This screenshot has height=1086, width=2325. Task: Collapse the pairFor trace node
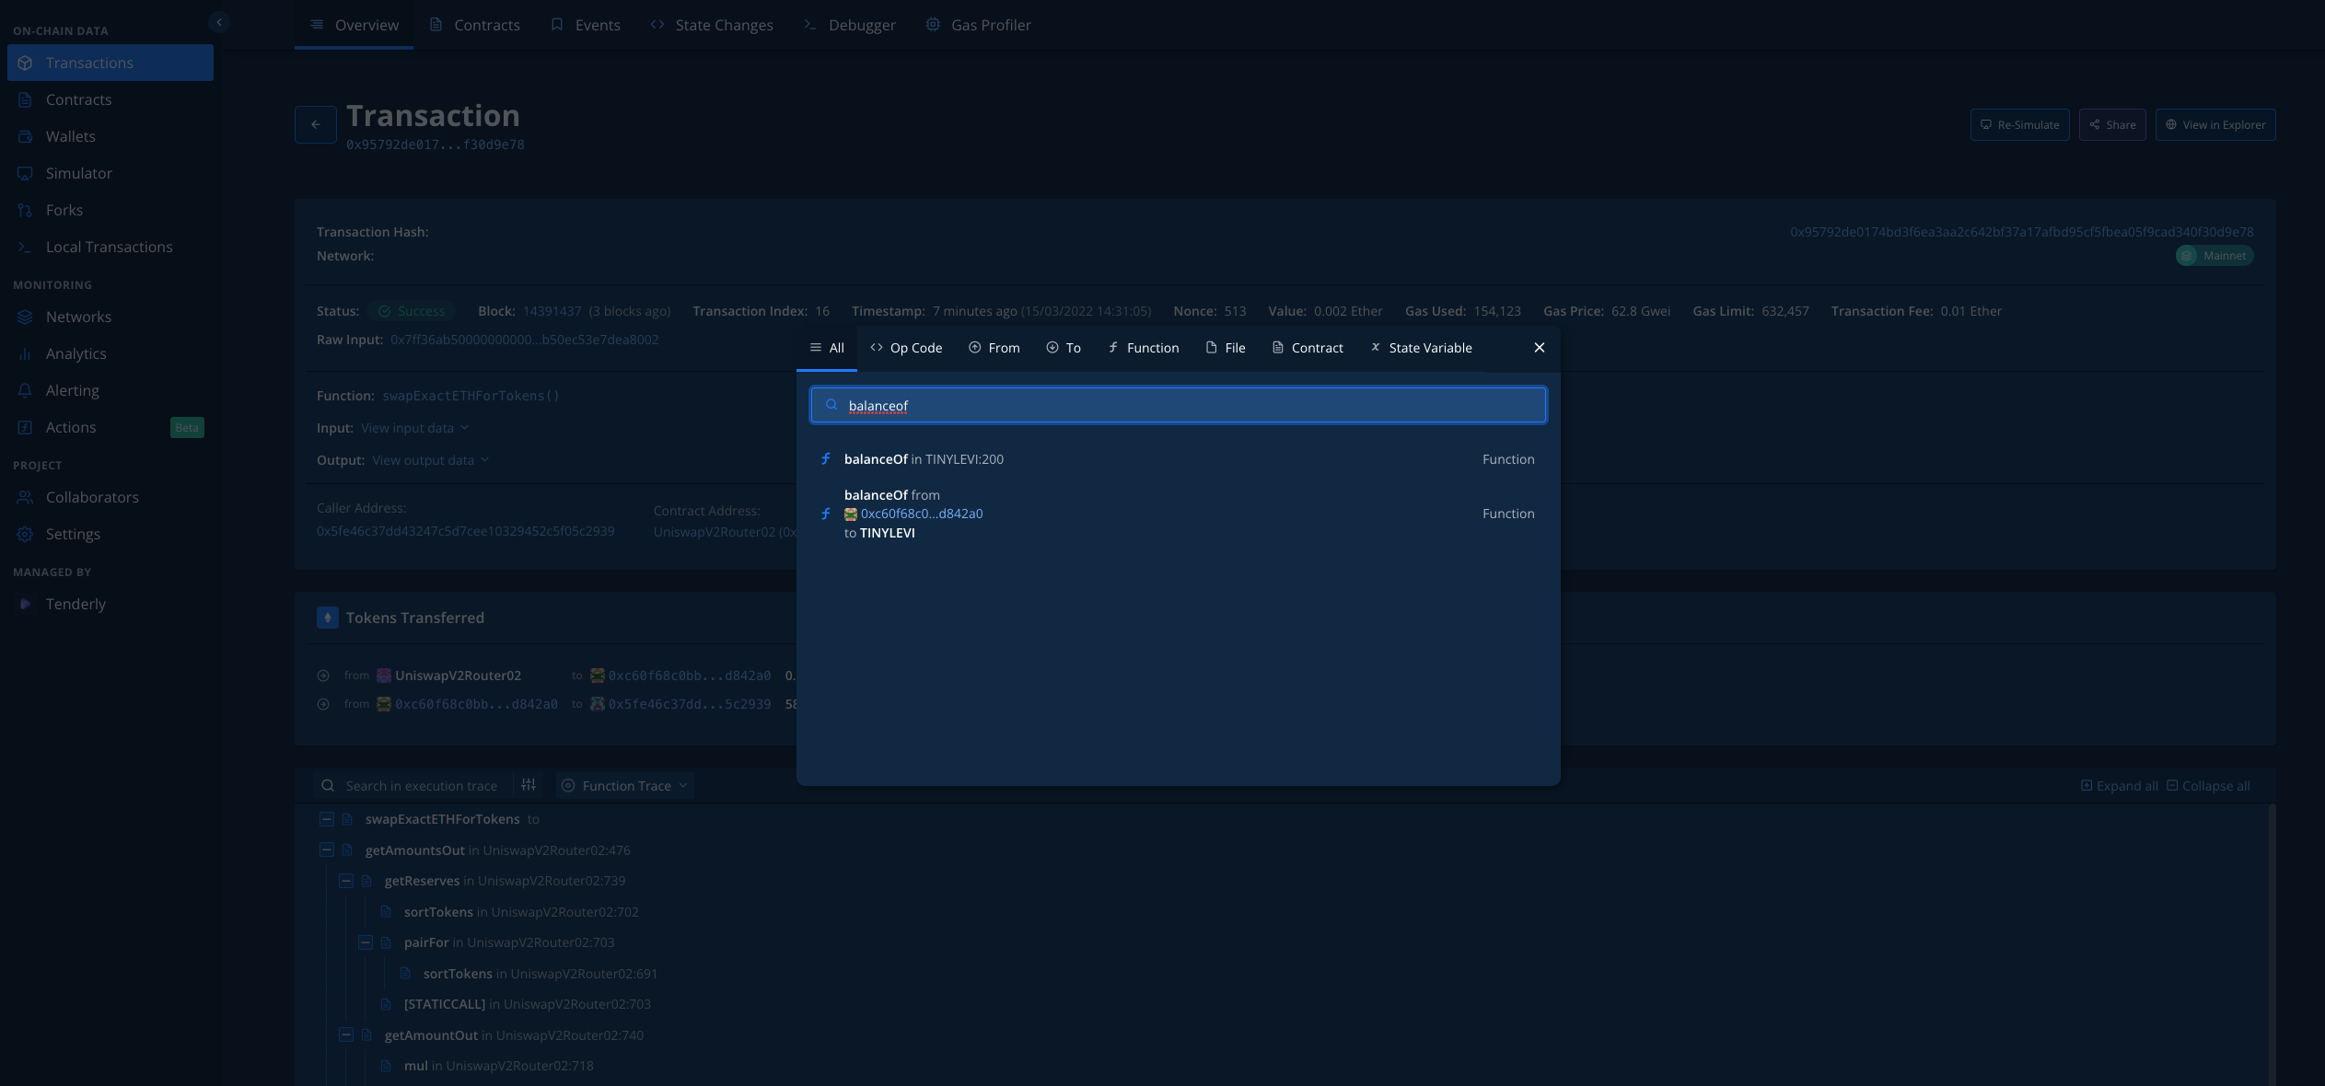coord(366,942)
